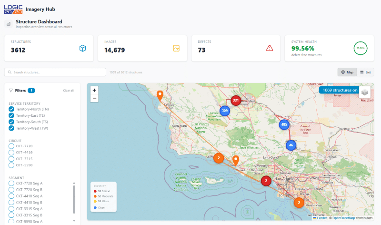Click the search magnifier icon
This screenshot has height=225, width=381.
click(10, 72)
